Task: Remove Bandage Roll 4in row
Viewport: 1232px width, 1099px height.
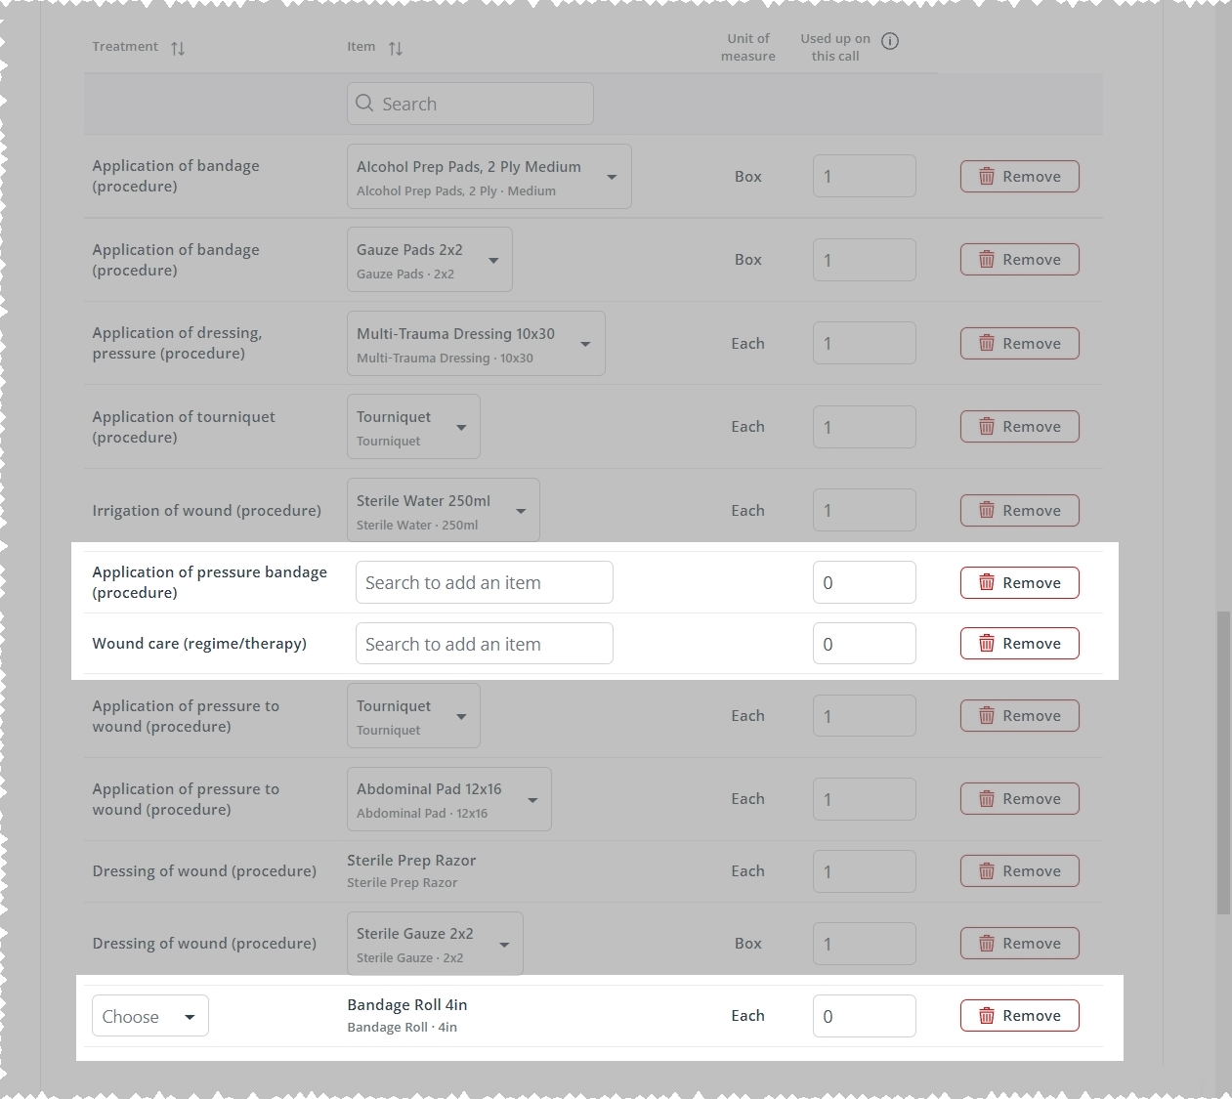Action: (1019, 1016)
